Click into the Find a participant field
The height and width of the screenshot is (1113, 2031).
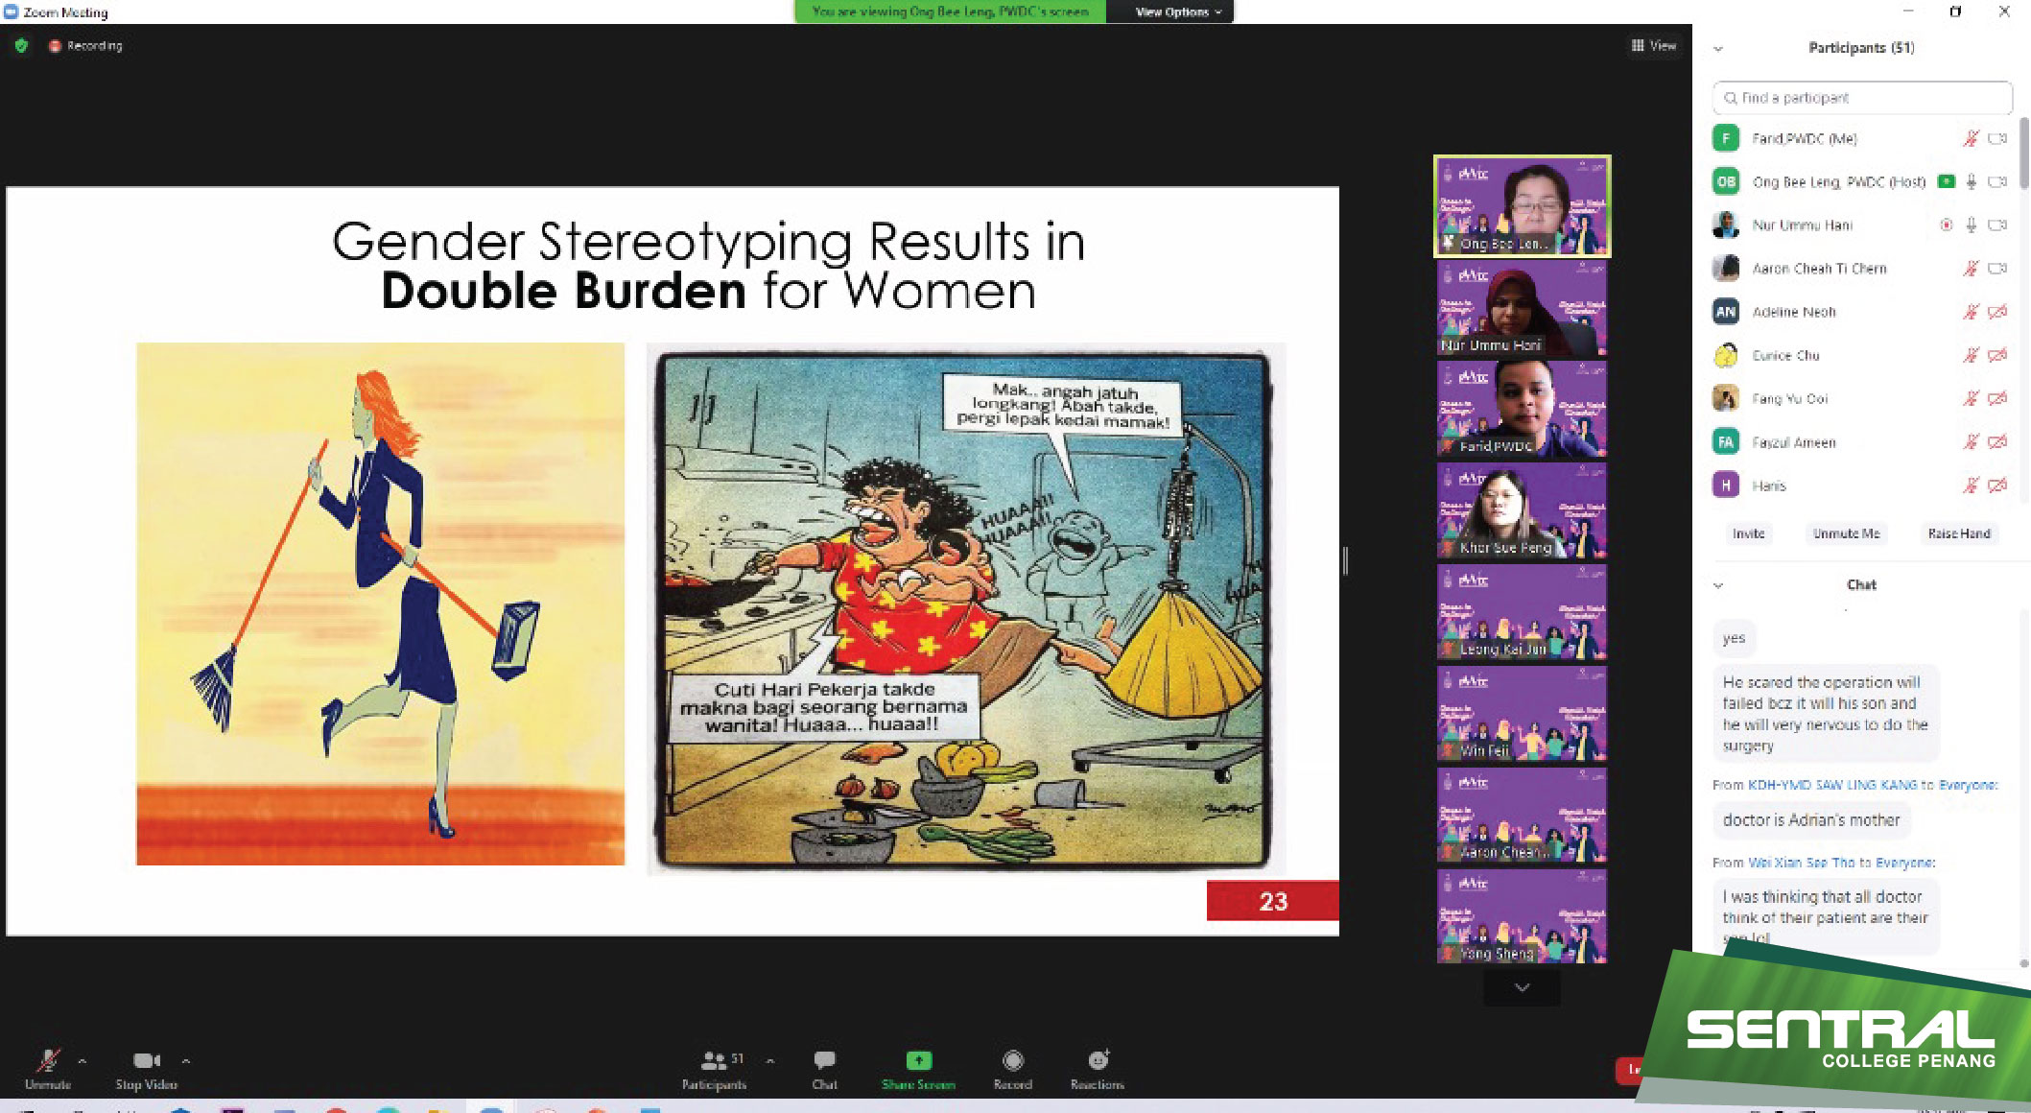click(x=1861, y=98)
